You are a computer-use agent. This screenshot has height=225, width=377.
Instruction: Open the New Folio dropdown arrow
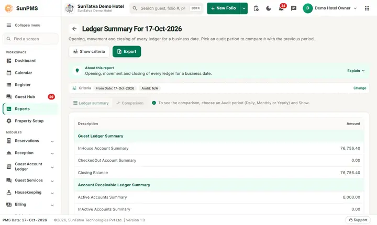point(244,8)
